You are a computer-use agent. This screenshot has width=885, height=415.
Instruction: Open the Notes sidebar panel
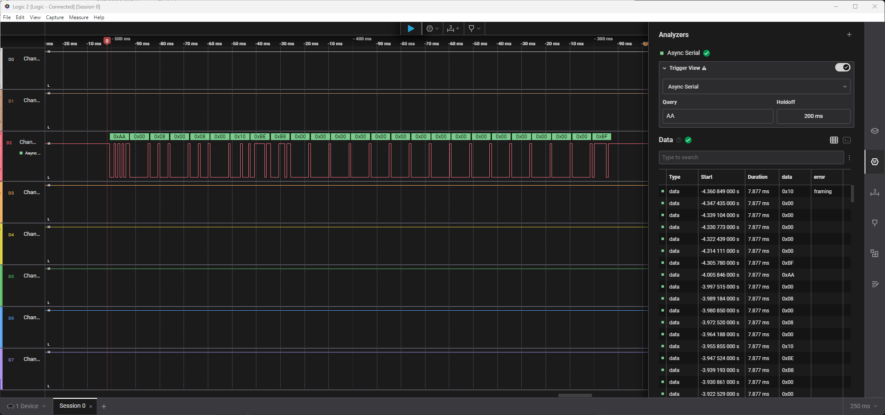(x=874, y=284)
